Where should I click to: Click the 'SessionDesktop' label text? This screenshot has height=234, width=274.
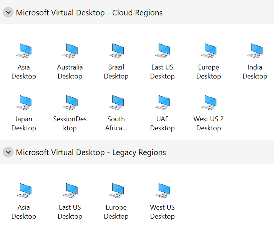point(70,124)
